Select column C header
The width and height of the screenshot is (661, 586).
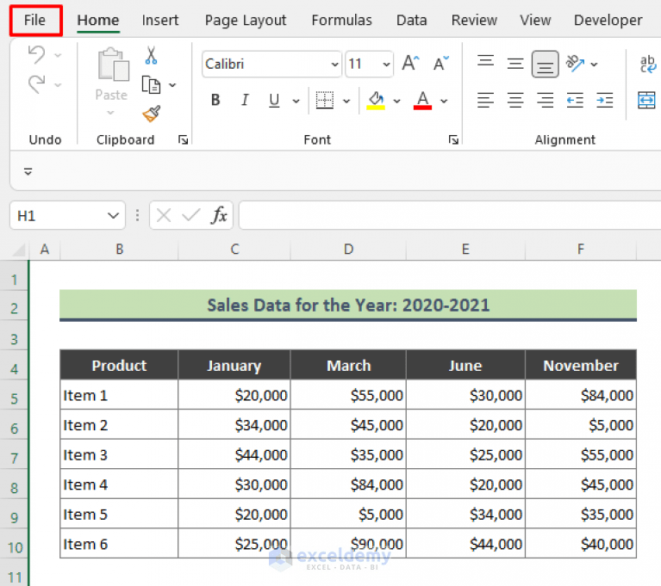pos(234,250)
